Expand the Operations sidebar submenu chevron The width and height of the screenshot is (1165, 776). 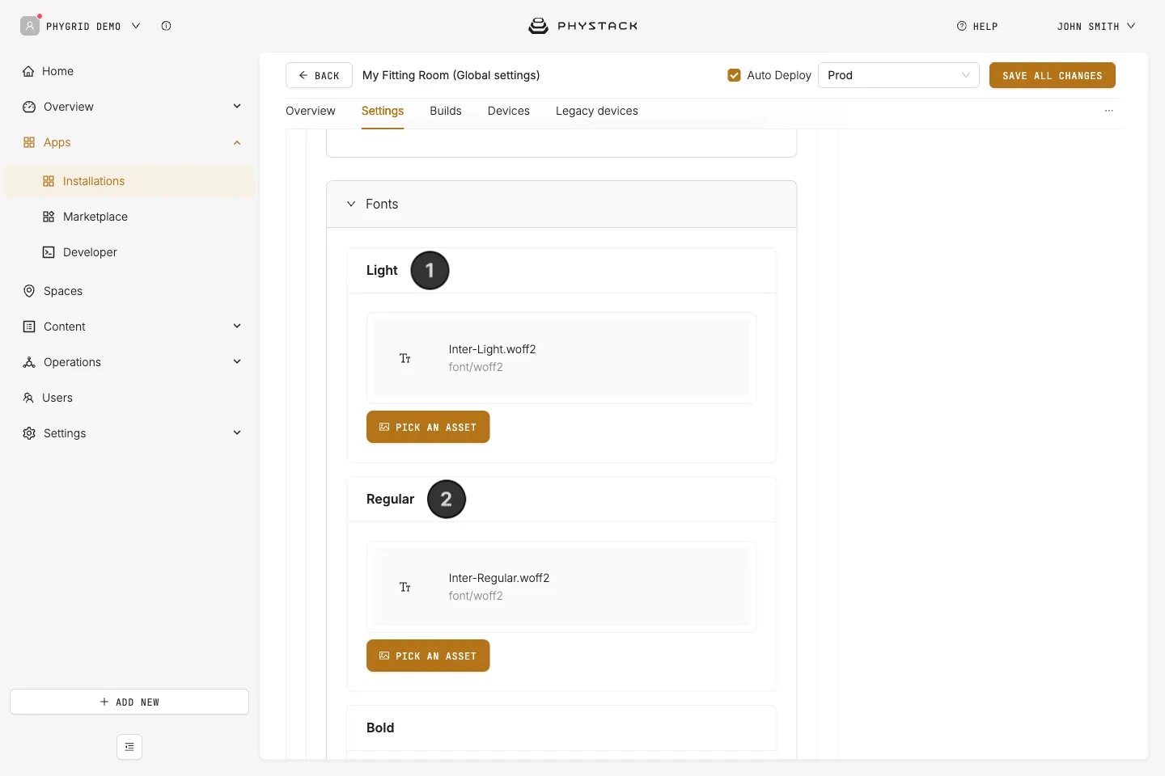click(x=237, y=361)
